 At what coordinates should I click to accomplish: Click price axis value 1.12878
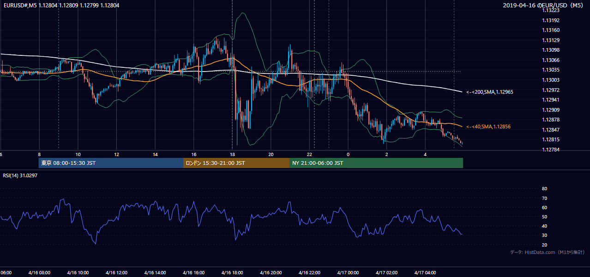click(551, 120)
